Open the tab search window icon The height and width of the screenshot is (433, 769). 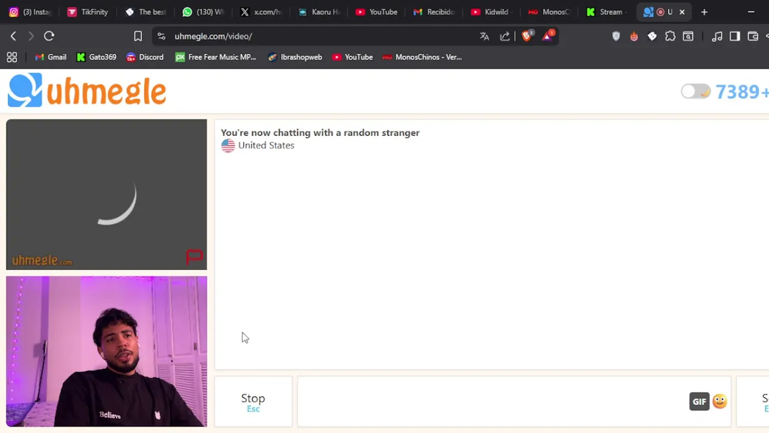coord(688,36)
